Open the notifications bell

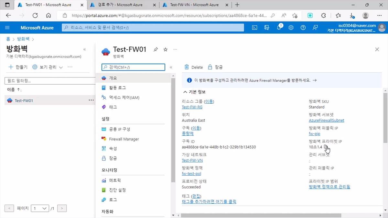click(279, 28)
